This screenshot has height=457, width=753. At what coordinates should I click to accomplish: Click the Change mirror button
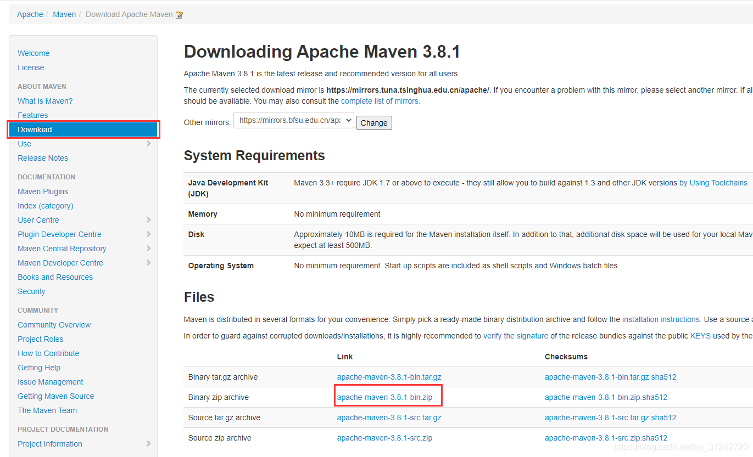(x=374, y=123)
